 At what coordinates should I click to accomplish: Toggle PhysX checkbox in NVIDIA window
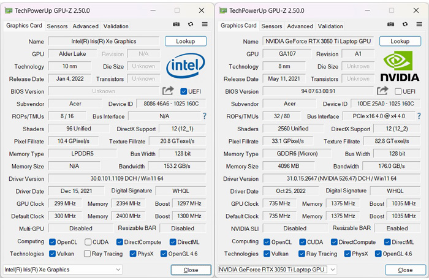(x=347, y=254)
